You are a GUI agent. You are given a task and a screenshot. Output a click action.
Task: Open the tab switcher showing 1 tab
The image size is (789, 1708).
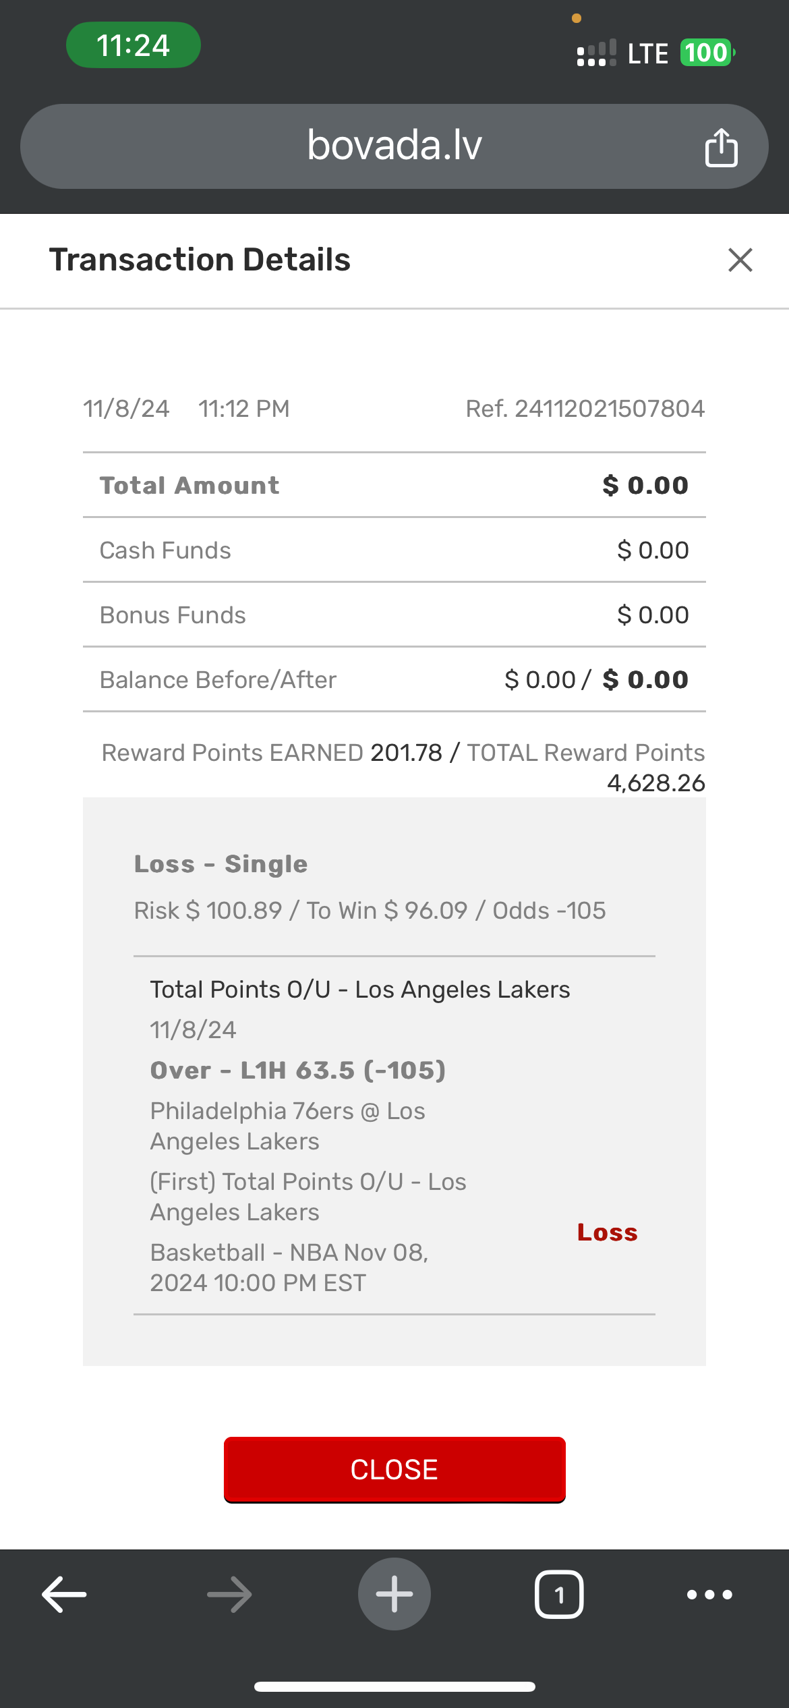(x=559, y=1594)
